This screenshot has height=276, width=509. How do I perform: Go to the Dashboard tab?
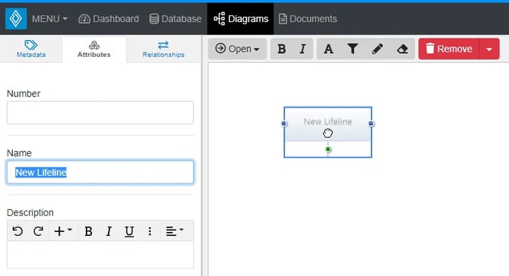109,19
